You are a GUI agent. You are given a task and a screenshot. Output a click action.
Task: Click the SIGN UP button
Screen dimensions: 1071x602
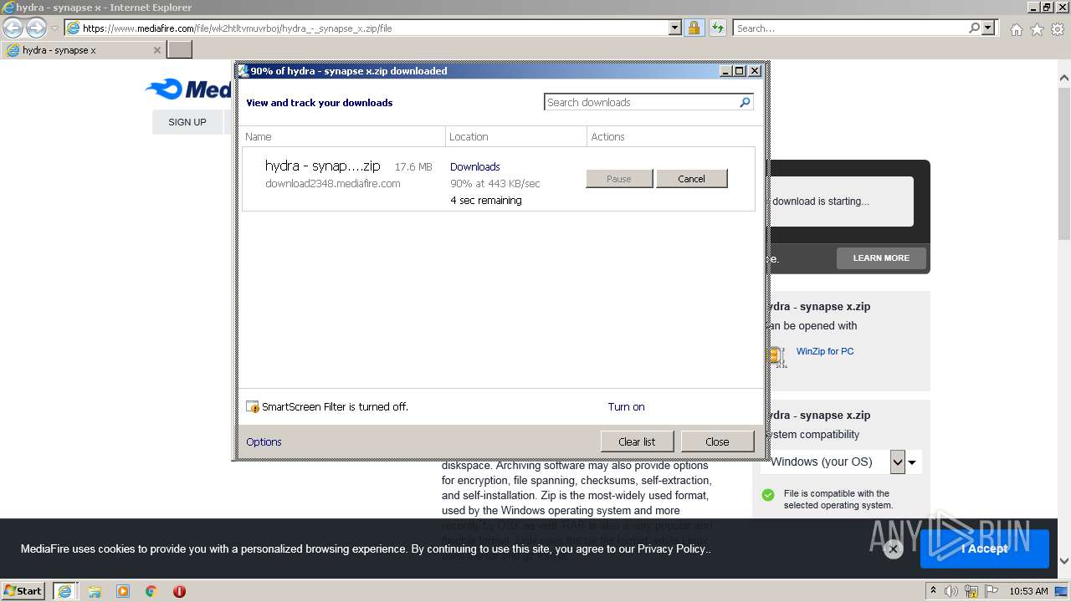187,122
